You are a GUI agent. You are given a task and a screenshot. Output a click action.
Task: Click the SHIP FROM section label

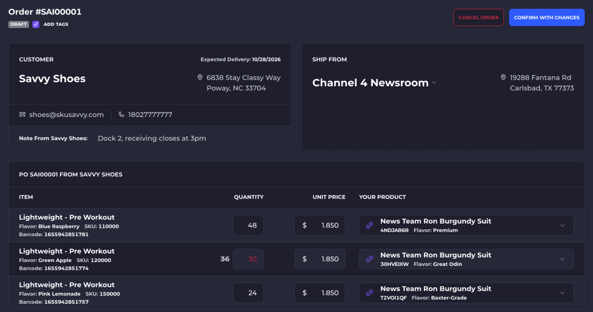tap(329, 59)
